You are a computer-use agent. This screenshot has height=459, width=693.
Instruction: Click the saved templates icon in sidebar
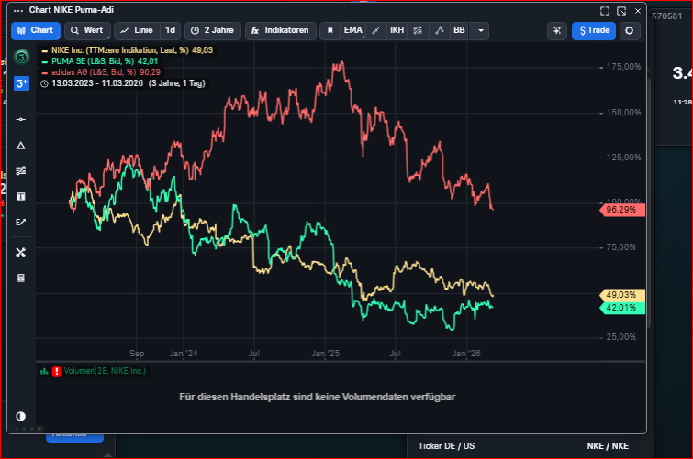click(21, 278)
